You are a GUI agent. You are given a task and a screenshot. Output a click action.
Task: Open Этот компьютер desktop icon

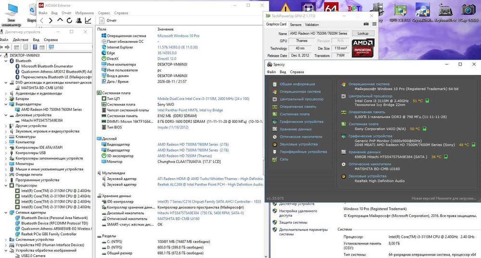(x=12, y=15)
